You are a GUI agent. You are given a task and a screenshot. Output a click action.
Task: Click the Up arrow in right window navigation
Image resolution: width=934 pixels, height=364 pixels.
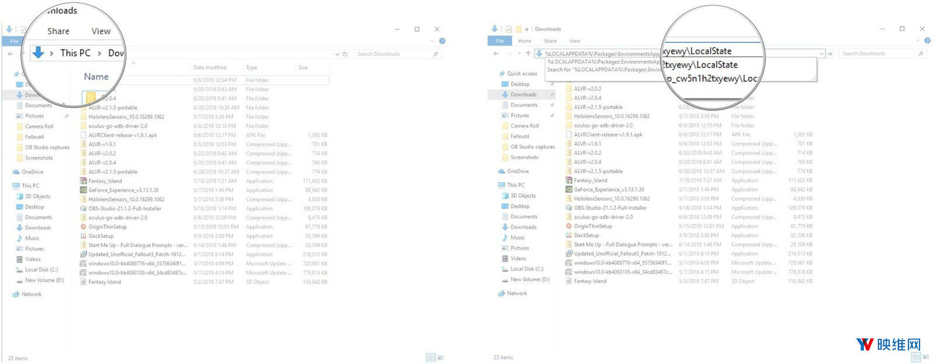coord(528,54)
